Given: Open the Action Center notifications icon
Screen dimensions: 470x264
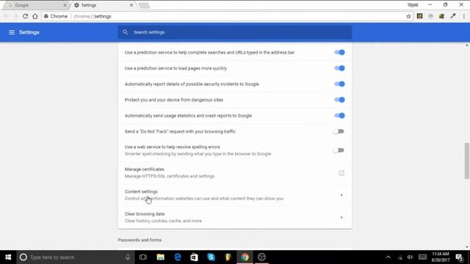Looking at the screenshot, I should pos(459,257).
